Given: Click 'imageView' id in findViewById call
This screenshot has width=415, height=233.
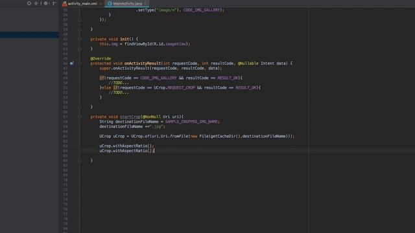Looking at the screenshot, I should coord(176,44).
